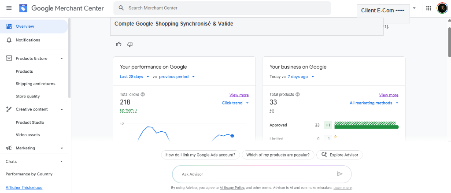This screenshot has height=193, width=451.
Task: Click View more for Total clicks
Action: [239, 95]
